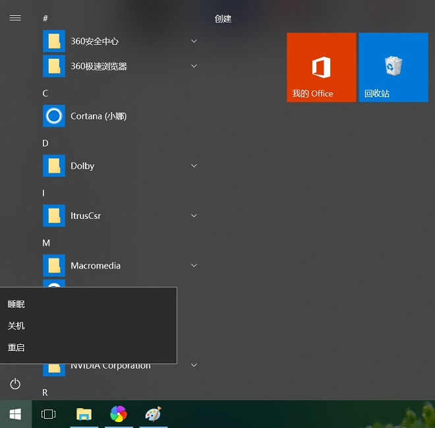Open File Explorer from the taskbar
The width and height of the screenshot is (435, 428).
point(84,414)
